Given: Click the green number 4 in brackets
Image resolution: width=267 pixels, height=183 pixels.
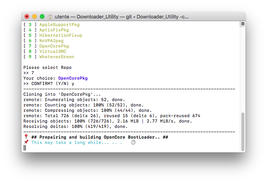Looking at the screenshot, I should (x=30, y=30).
